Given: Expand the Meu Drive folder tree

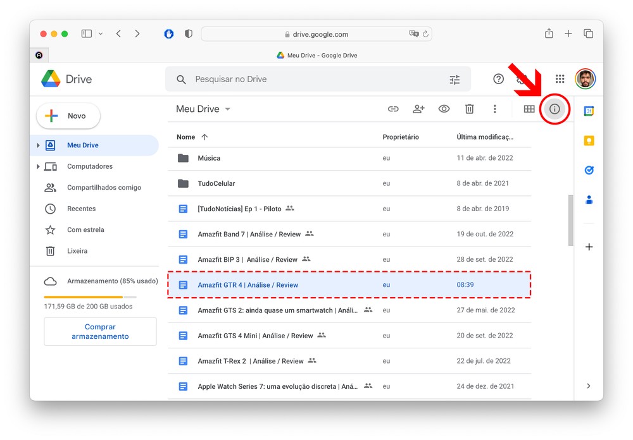Looking at the screenshot, I should [x=38, y=145].
